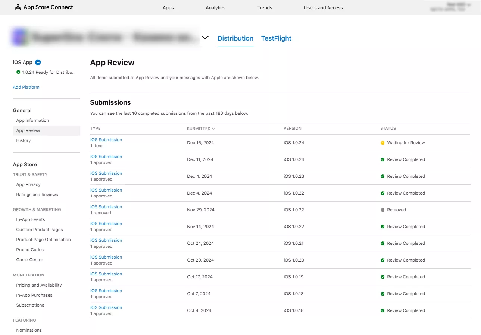Open Pricing and Availability
Image resolution: width=481 pixels, height=335 pixels.
pyautogui.click(x=39, y=285)
